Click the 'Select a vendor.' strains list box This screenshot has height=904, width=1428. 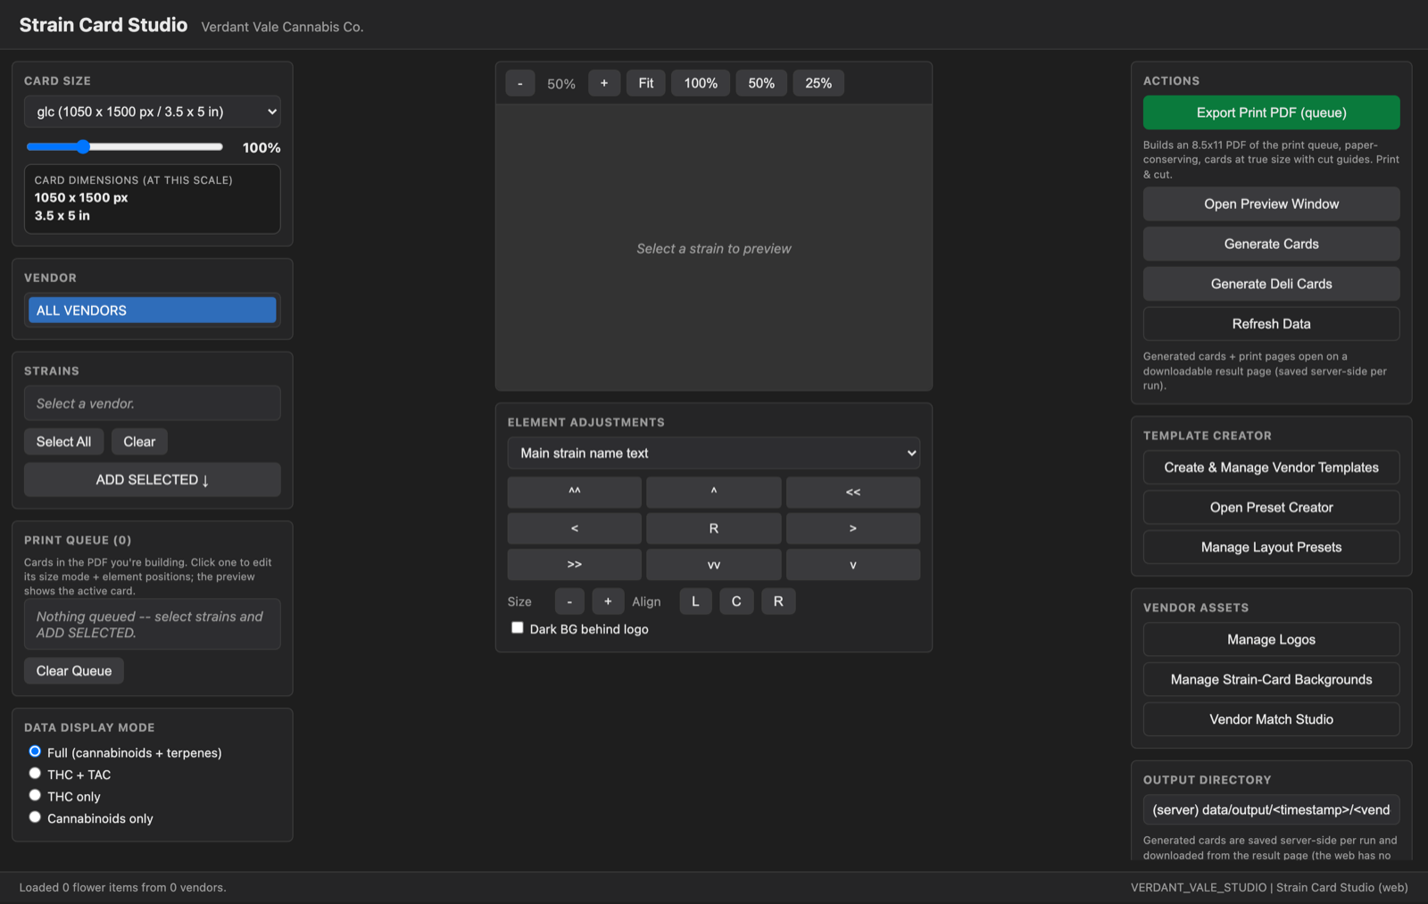[x=153, y=403]
